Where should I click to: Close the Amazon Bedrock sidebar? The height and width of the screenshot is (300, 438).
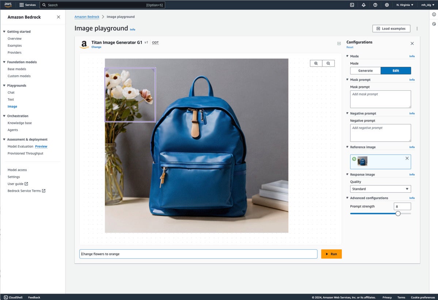pos(58,17)
